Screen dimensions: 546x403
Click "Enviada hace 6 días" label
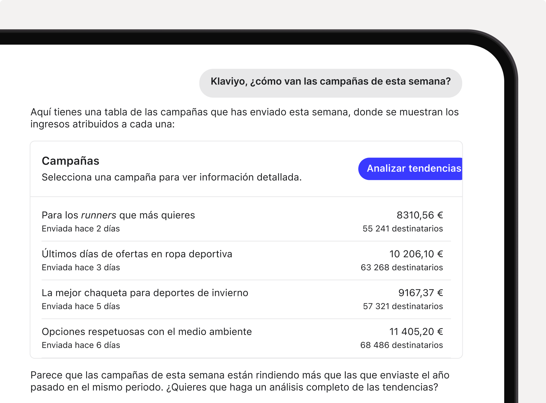(81, 345)
